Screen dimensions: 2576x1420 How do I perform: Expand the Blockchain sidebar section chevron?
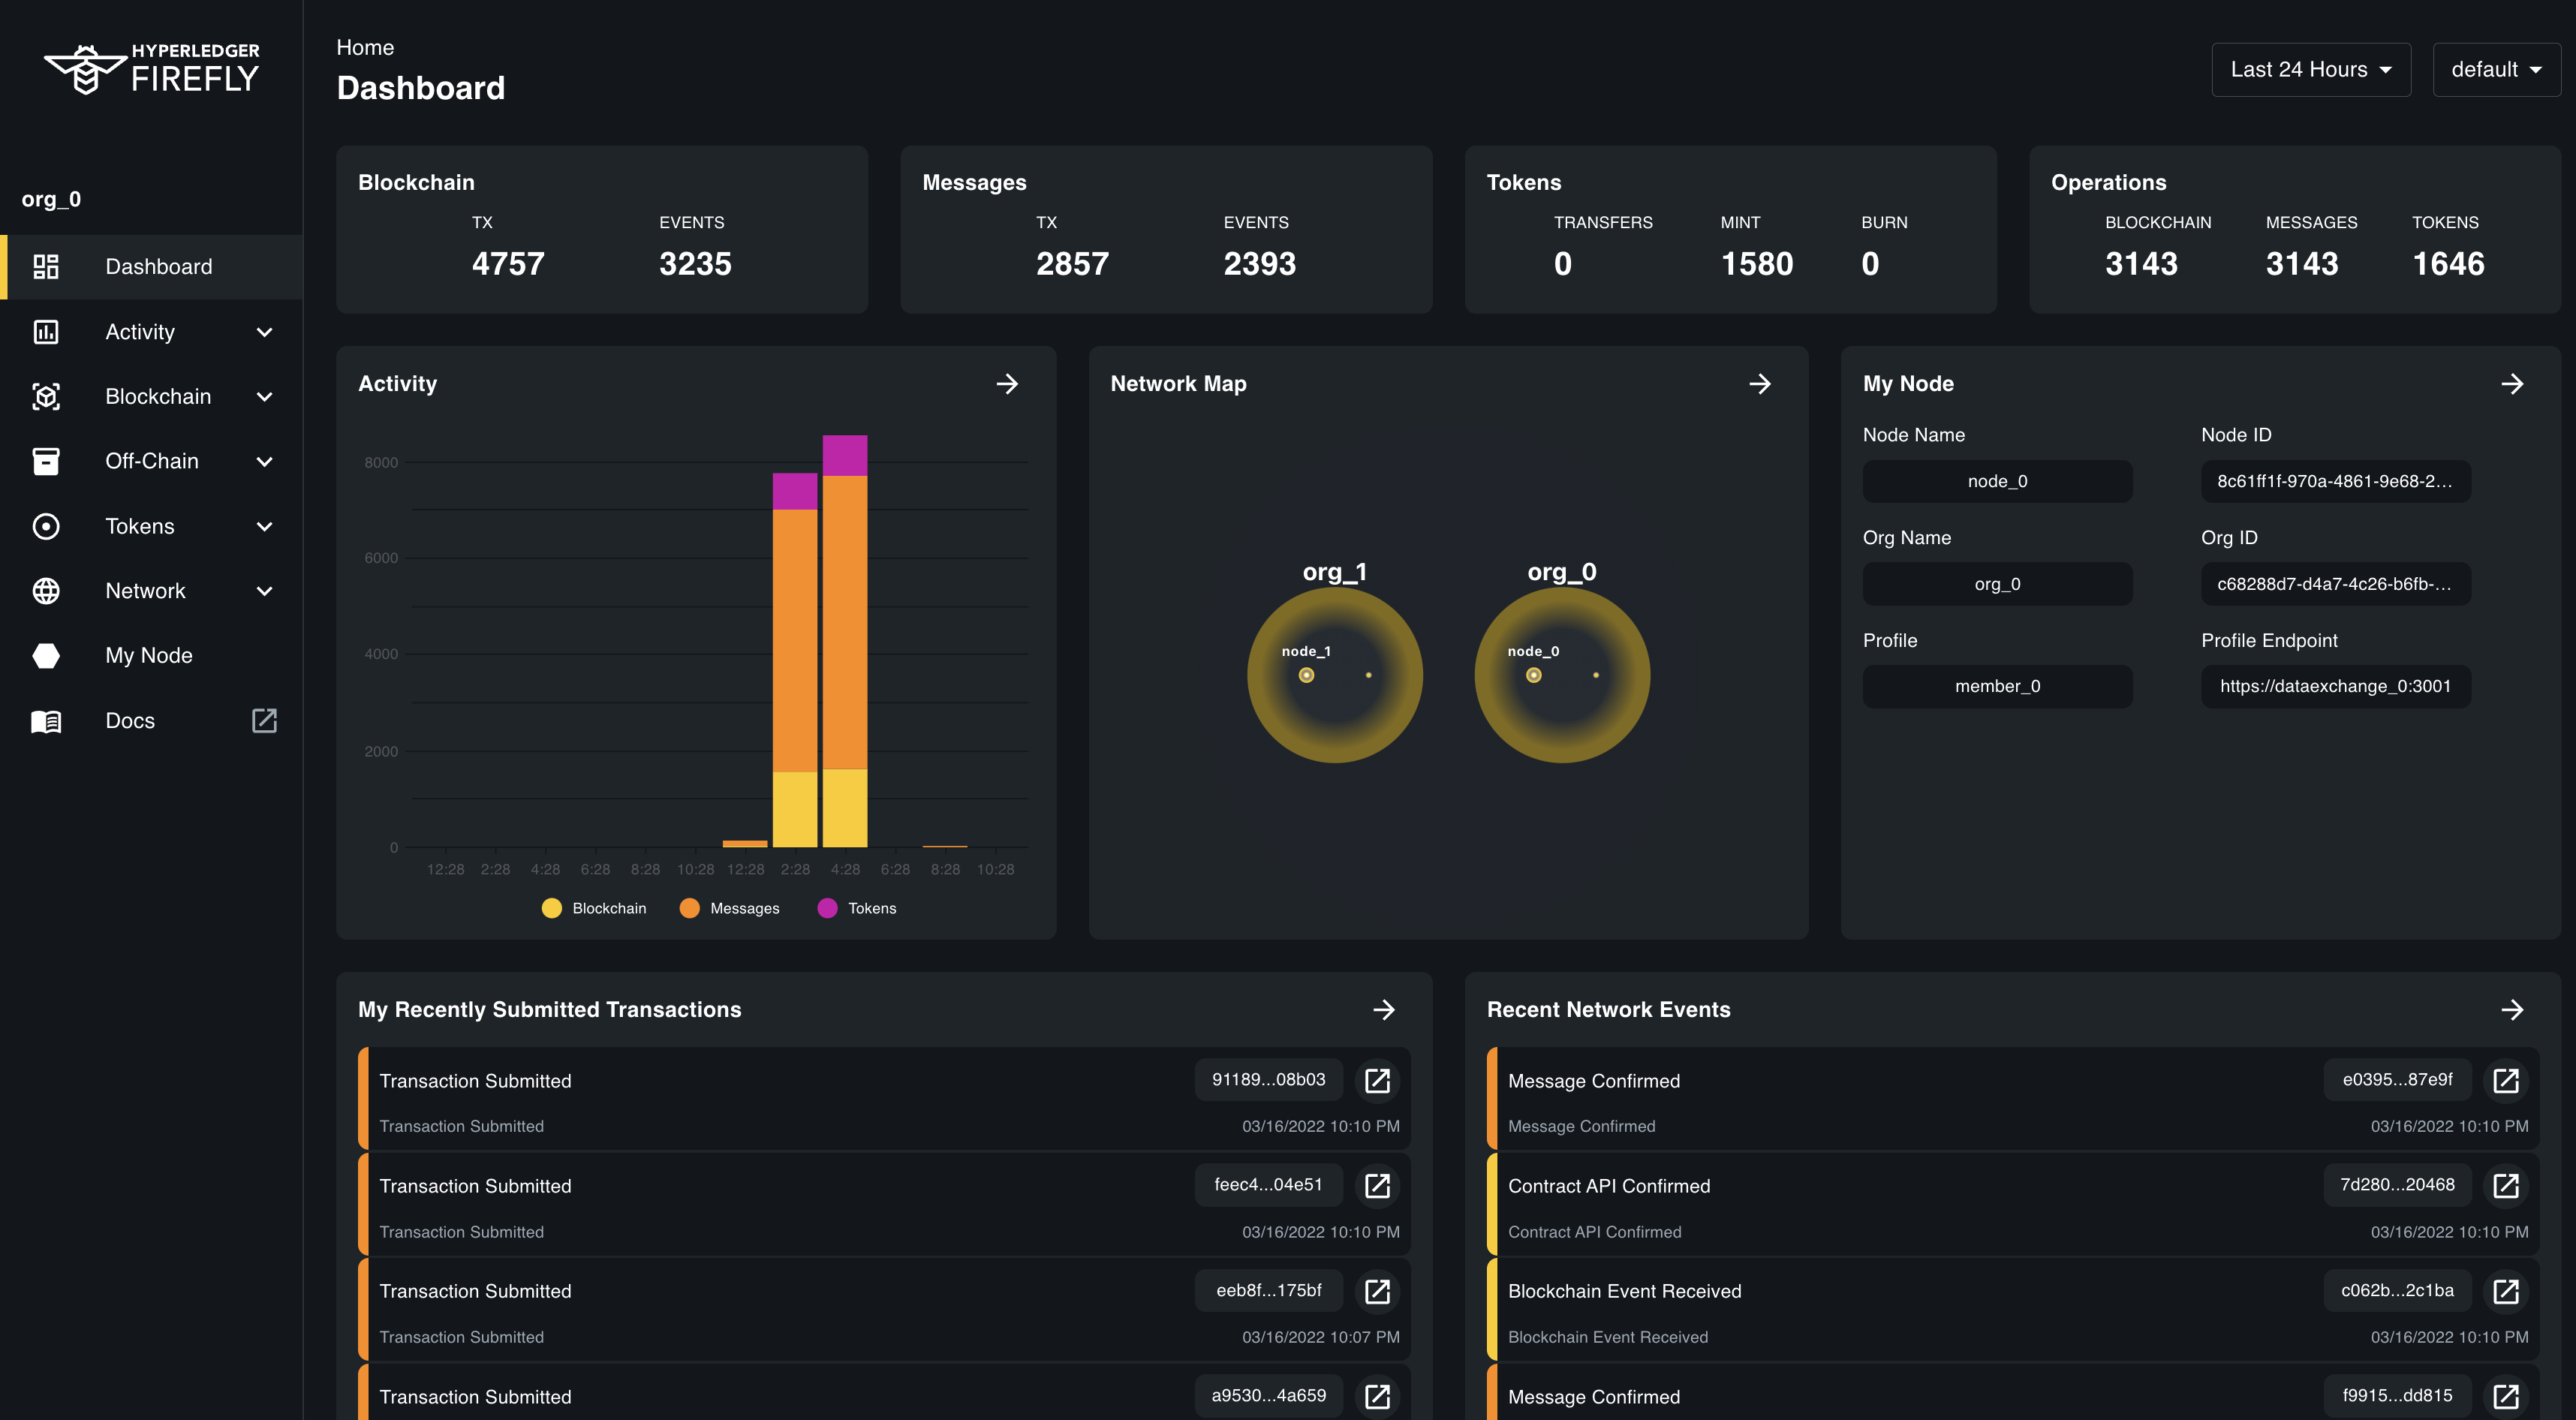click(264, 396)
